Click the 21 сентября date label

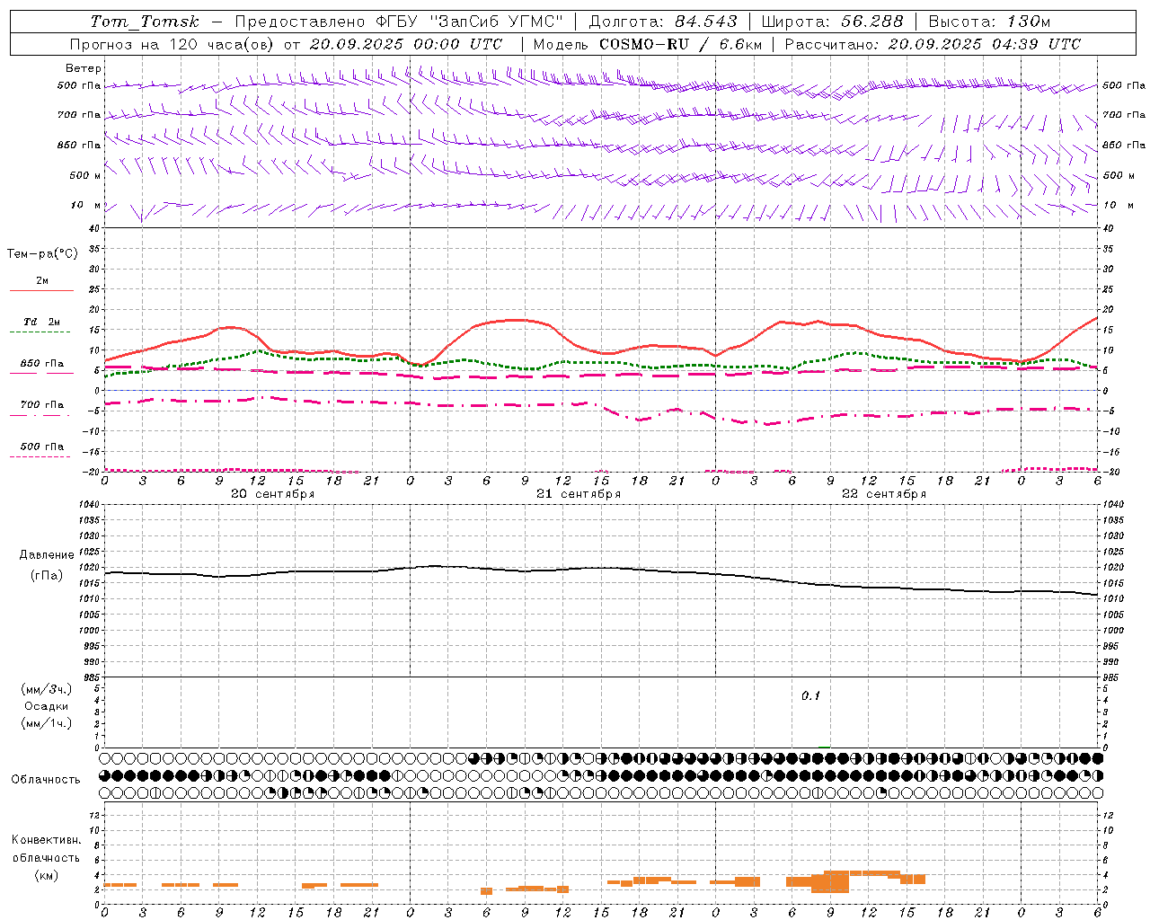click(579, 494)
